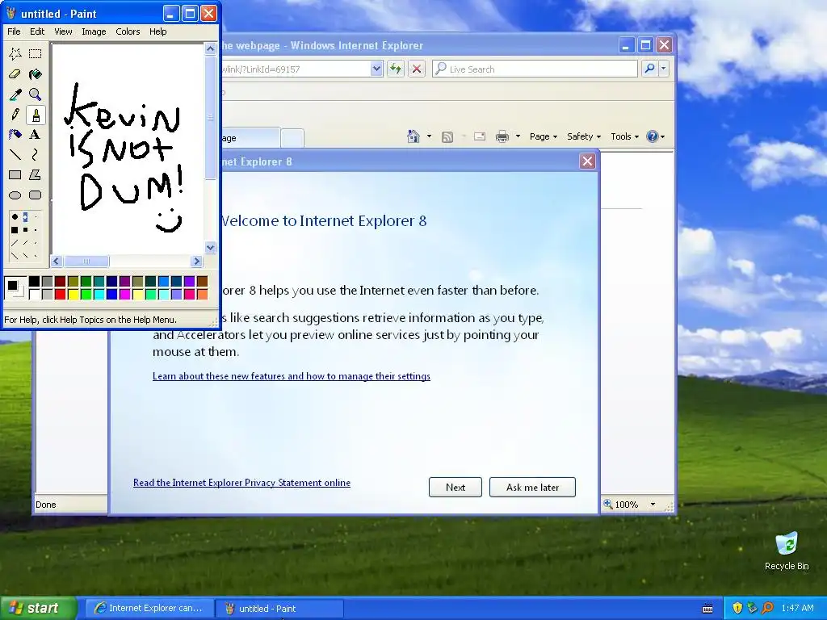
Task: Select the bright red color swatch
Action: tap(60, 294)
